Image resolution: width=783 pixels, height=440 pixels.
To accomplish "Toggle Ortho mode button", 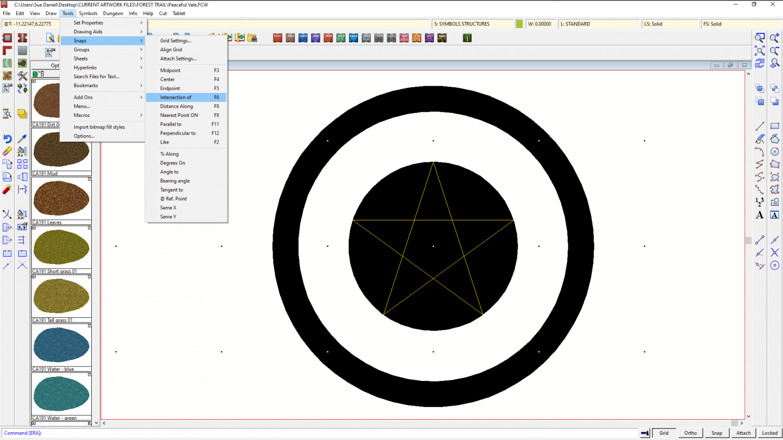I will 691,433.
